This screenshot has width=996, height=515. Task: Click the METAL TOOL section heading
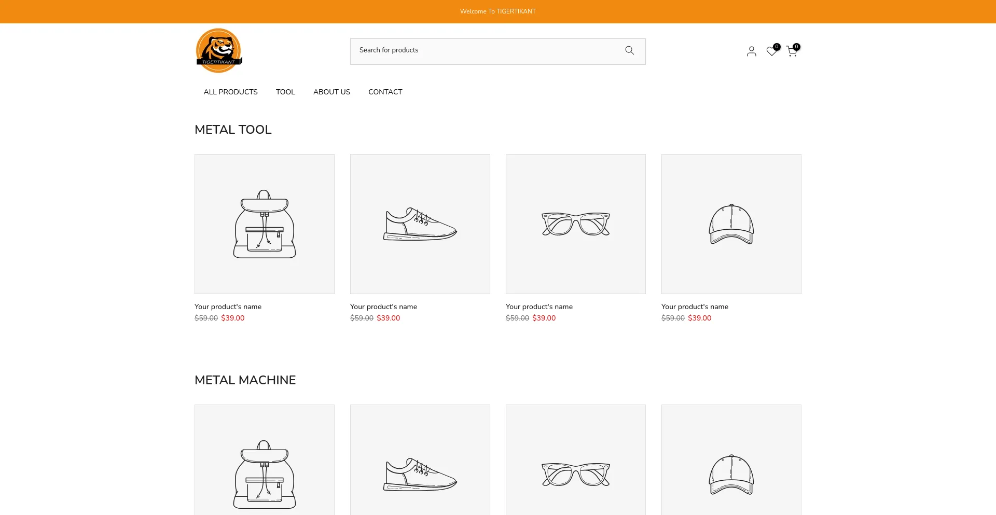(233, 130)
